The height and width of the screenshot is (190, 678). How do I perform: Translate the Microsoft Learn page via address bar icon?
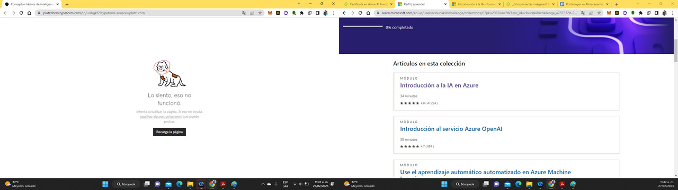tap(583, 13)
